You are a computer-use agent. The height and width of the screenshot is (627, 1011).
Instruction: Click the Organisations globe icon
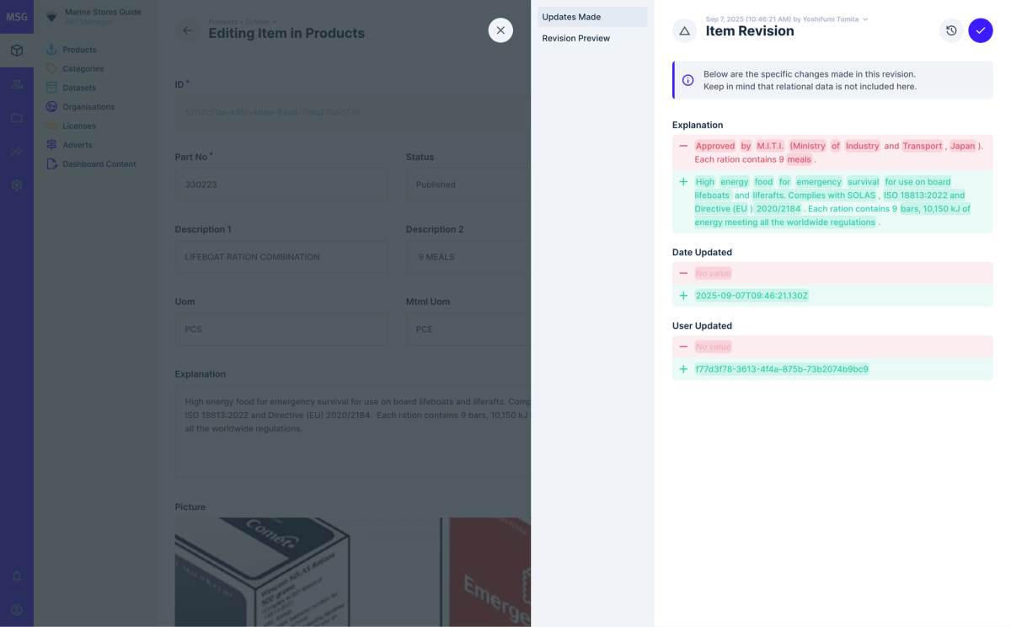tap(51, 107)
